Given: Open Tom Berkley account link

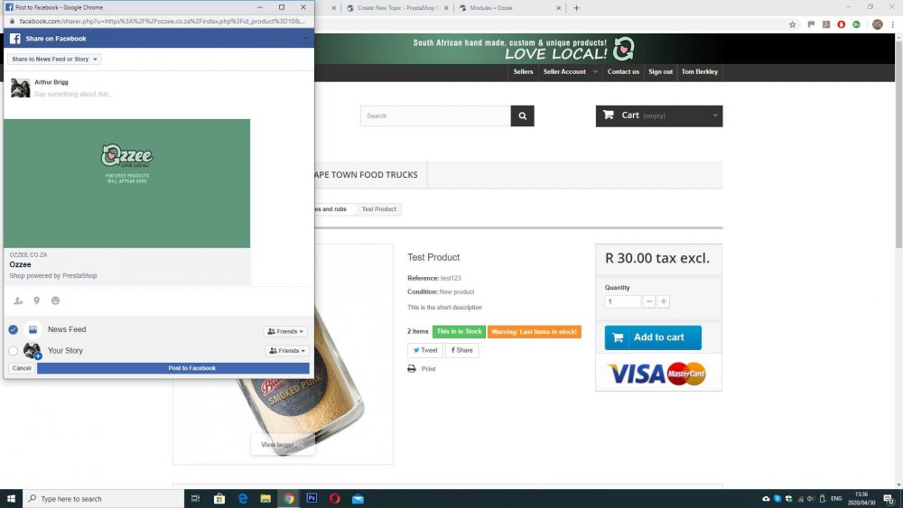Looking at the screenshot, I should tap(700, 72).
